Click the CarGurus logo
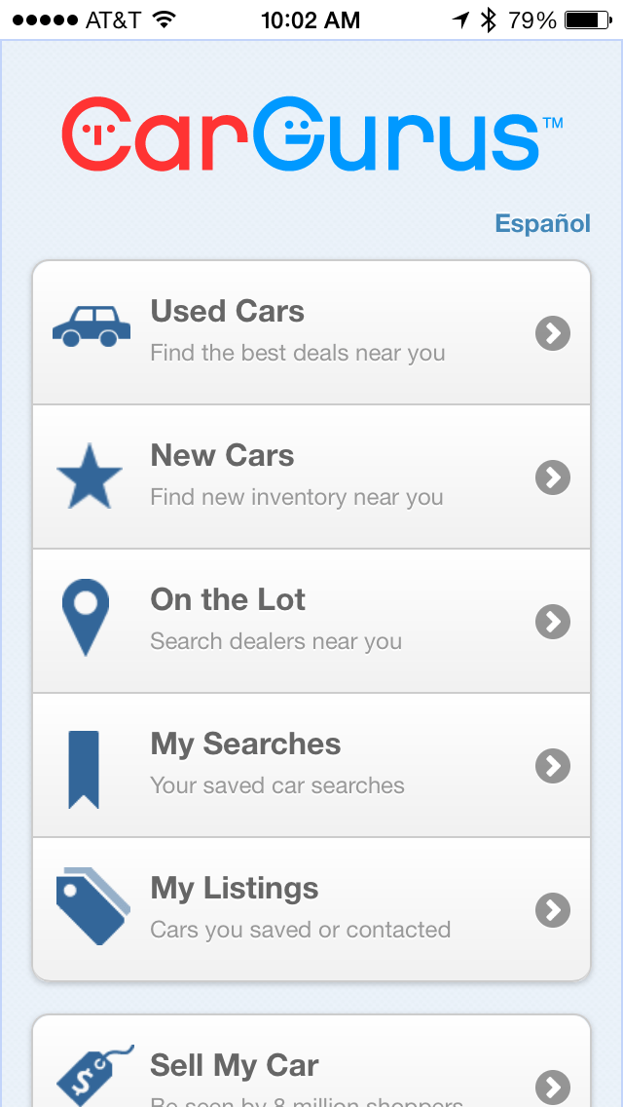623x1107 pixels. tap(311, 134)
